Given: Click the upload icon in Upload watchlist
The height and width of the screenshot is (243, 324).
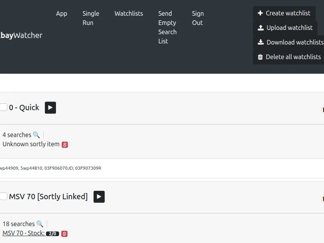Looking at the screenshot, I should point(261,28).
